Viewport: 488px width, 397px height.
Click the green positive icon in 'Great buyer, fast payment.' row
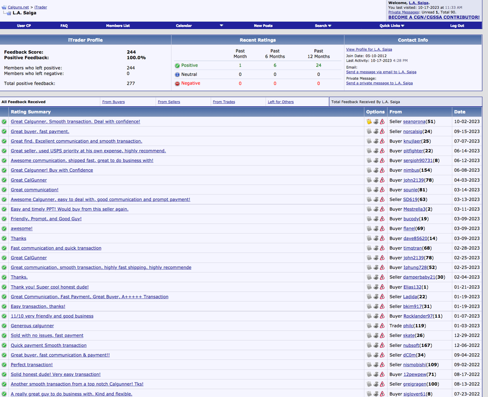[x=4, y=132]
